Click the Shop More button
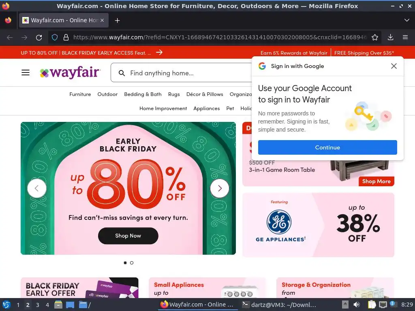The height and width of the screenshot is (311, 415). (x=376, y=181)
